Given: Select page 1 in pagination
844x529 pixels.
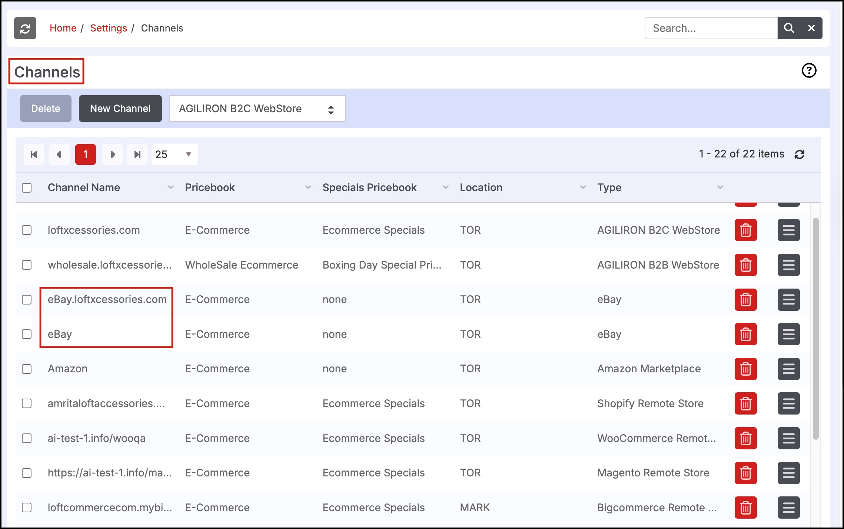Looking at the screenshot, I should click(86, 154).
